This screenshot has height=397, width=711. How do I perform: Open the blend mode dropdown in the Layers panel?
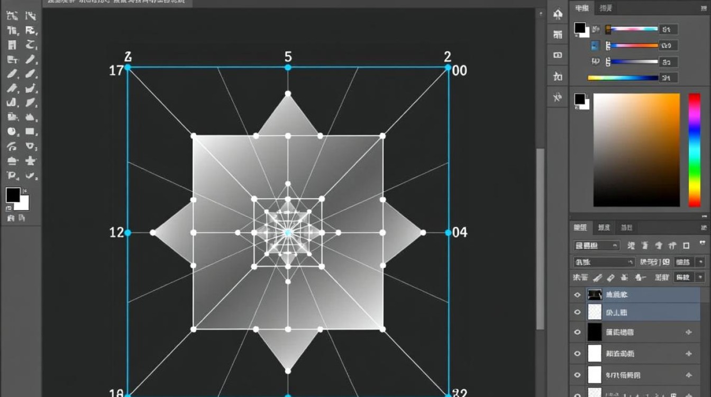tap(603, 262)
